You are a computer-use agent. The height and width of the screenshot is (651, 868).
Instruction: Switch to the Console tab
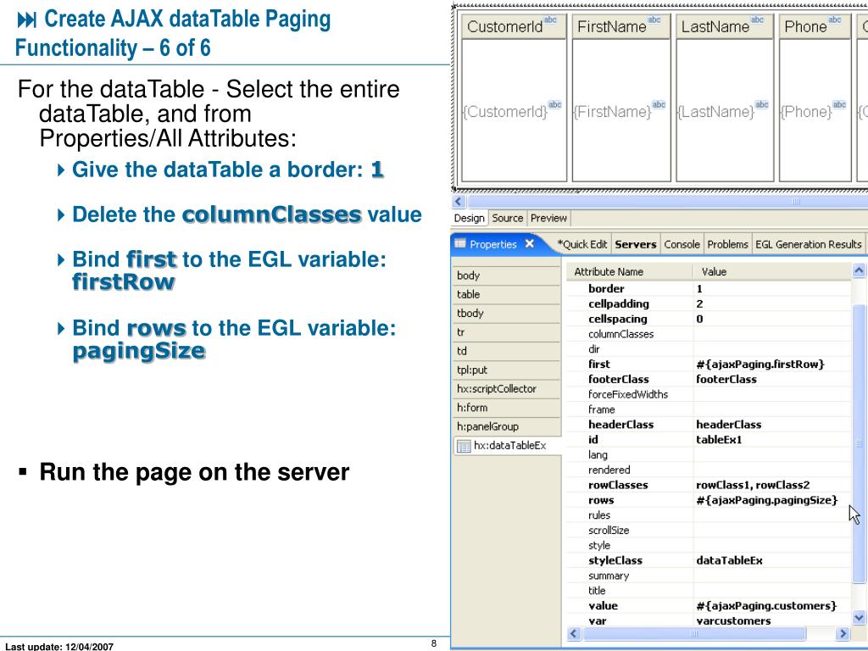click(682, 244)
